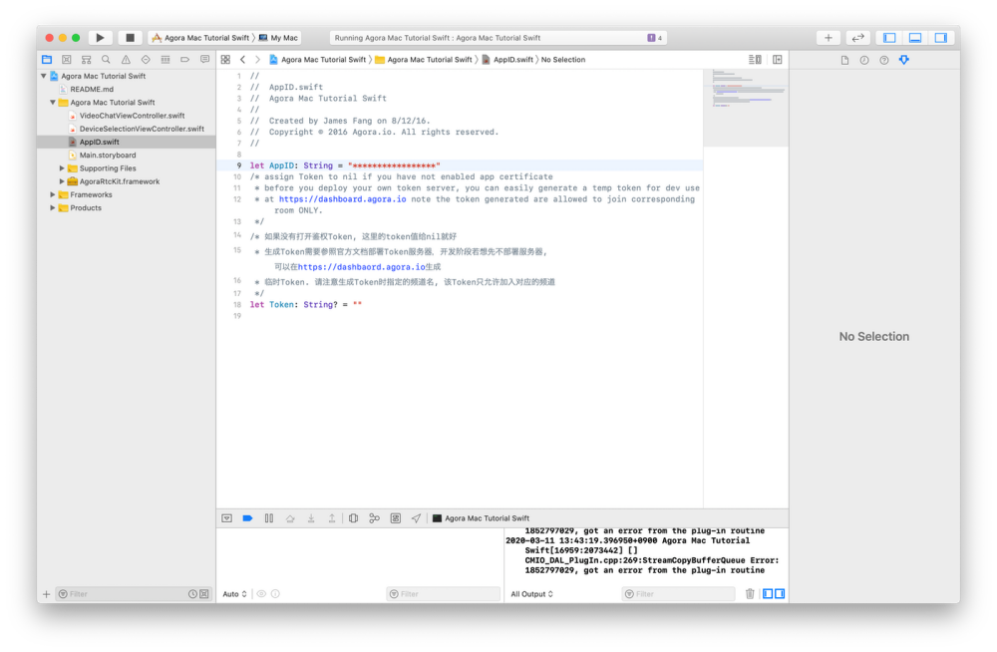Step into in debugger
997x652 pixels.
click(311, 518)
